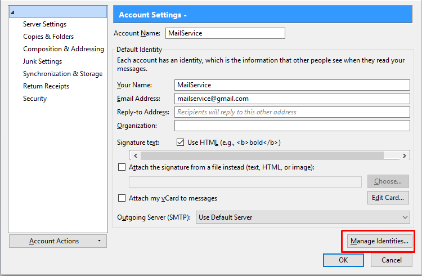This screenshot has width=422, height=276.
Task: Click into the Reply-to Address field
Action: point(292,112)
